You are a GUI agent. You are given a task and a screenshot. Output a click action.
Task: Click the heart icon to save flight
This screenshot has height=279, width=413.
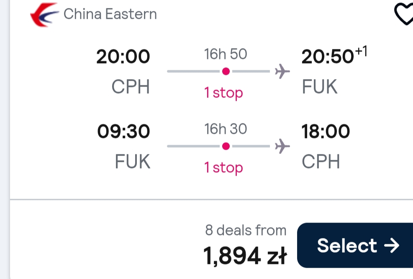[x=404, y=14]
